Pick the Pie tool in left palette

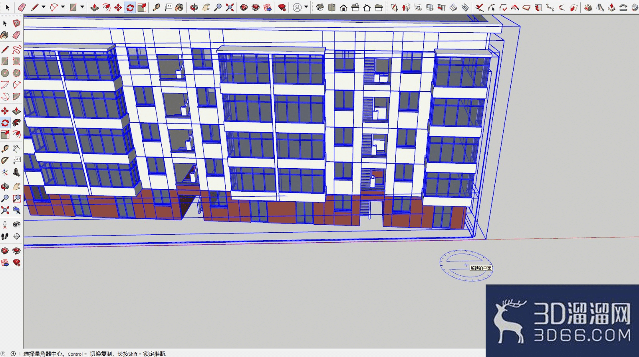(x=16, y=96)
